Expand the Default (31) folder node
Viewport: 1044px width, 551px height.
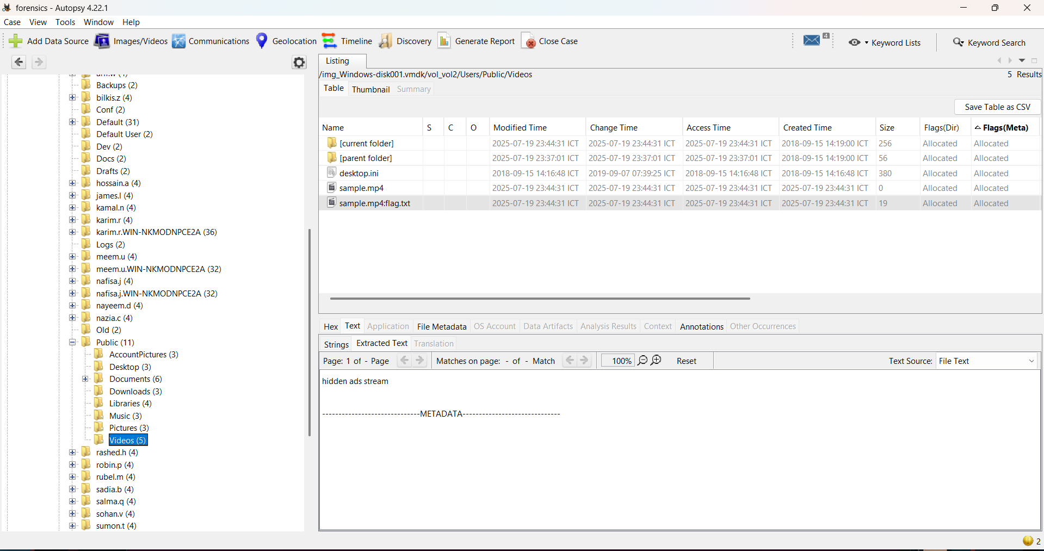click(x=72, y=122)
